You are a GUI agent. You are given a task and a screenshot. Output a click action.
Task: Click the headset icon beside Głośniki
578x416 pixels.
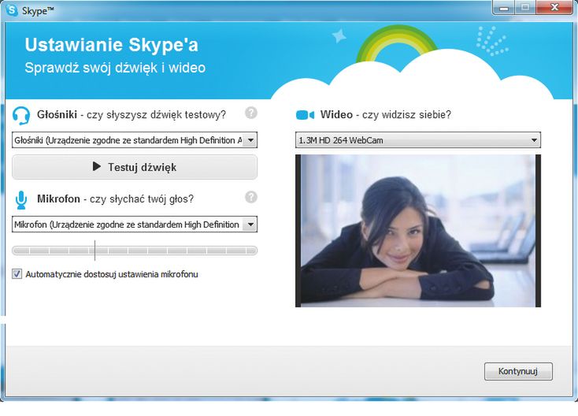point(21,116)
